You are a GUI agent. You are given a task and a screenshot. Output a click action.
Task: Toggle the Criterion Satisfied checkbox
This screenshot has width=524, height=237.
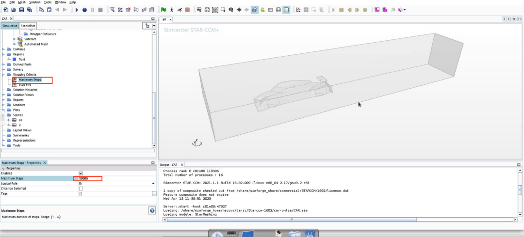pyautogui.click(x=81, y=189)
